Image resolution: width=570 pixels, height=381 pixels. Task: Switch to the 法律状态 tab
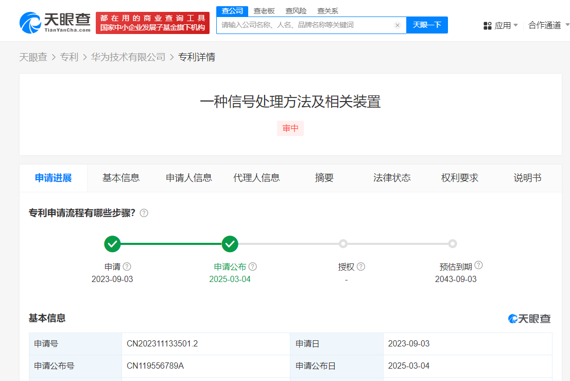[392, 178]
